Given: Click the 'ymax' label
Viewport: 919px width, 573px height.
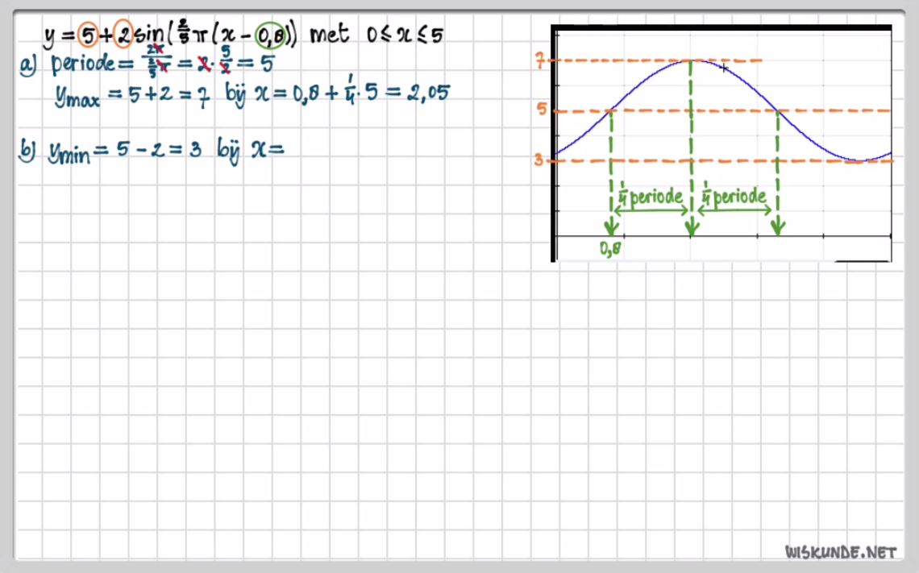Looking at the screenshot, I should (x=77, y=97).
